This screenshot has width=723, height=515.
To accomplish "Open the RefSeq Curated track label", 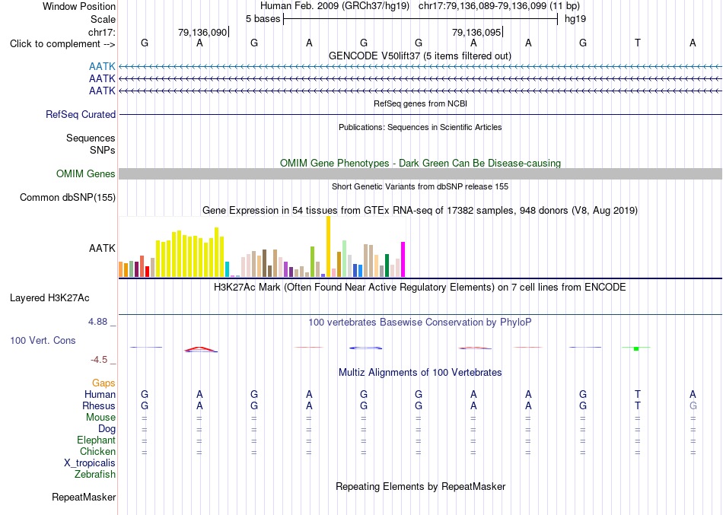I will [x=81, y=114].
